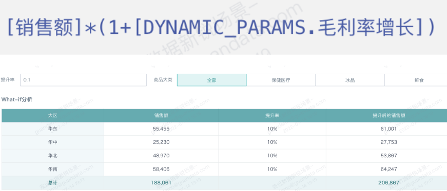The image size is (447, 191).
Task: Click boosted sales value 61,001
Action: [388, 129]
